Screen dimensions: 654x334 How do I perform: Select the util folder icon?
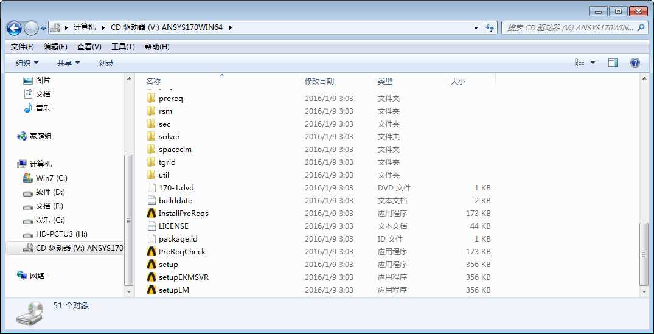click(x=151, y=175)
